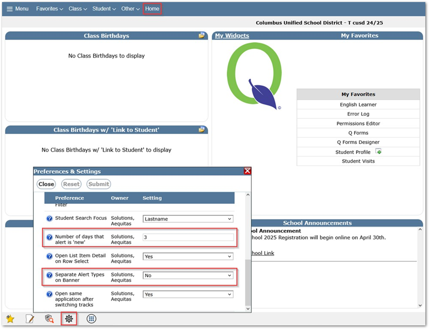Click help icon for Student Search Focus
The width and height of the screenshot is (429, 329).
click(49, 218)
